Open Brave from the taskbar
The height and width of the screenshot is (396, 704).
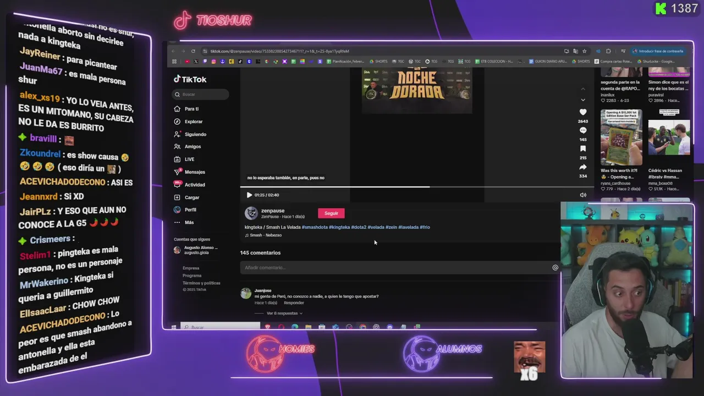(x=268, y=327)
